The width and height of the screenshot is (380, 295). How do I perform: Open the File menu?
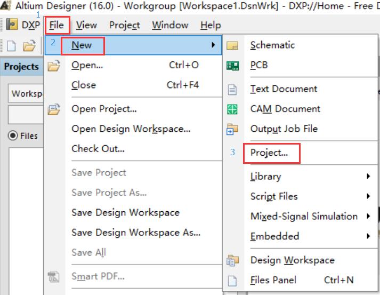click(57, 25)
